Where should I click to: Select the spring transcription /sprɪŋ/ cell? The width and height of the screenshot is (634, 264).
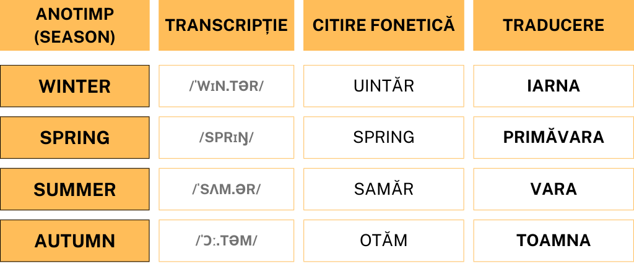click(x=226, y=137)
